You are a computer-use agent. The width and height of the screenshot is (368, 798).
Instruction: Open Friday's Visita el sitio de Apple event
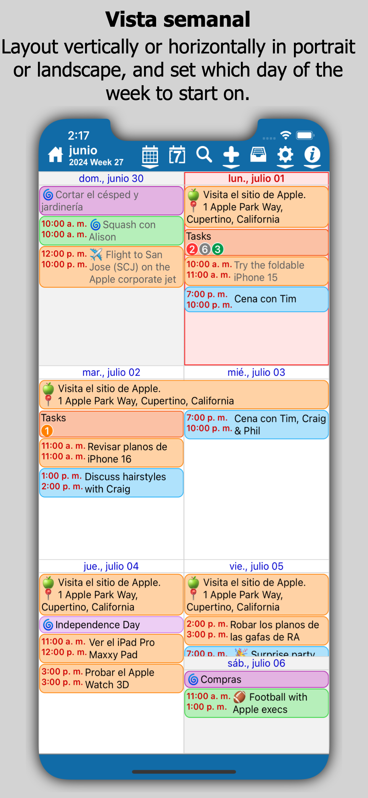click(x=256, y=594)
